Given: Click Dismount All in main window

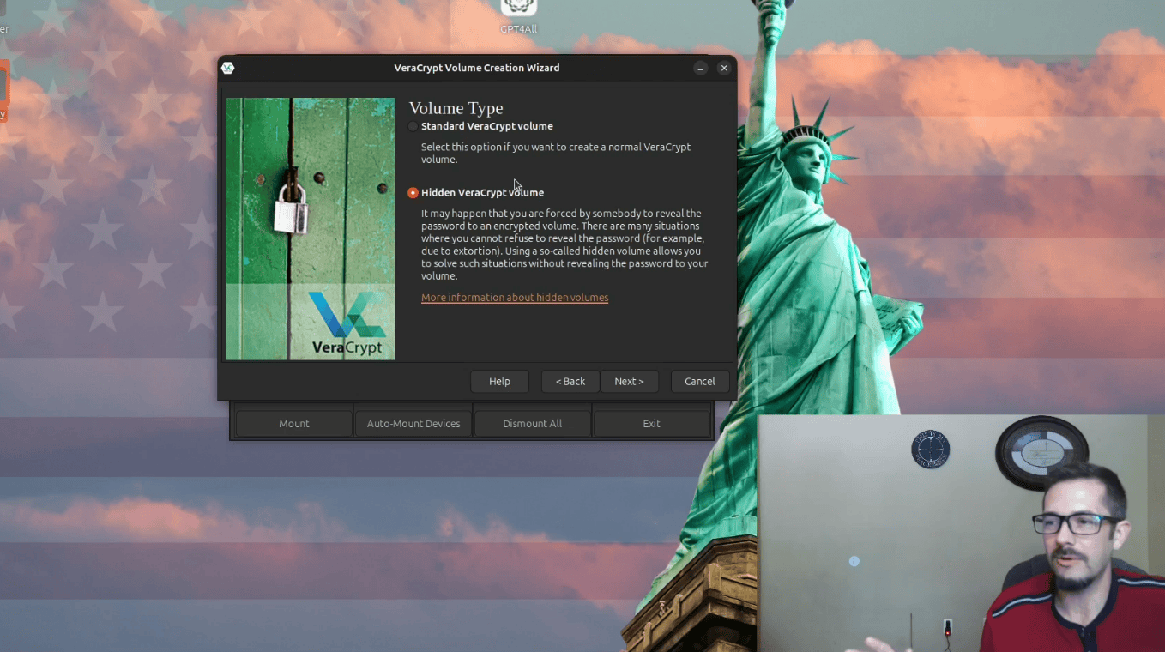Looking at the screenshot, I should (x=533, y=424).
